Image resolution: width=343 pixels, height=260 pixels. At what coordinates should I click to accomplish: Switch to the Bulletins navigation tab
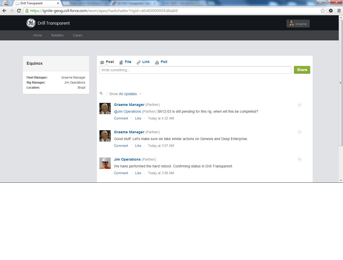[x=57, y=35]
